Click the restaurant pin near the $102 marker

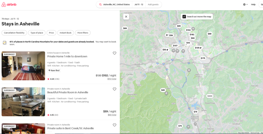pos(193,29)
